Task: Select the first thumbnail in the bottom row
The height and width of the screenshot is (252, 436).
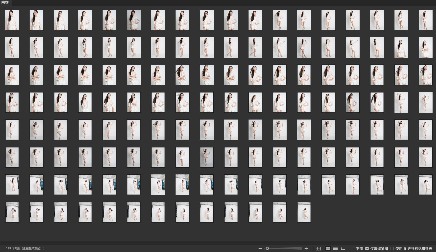Action: point(12,212)
